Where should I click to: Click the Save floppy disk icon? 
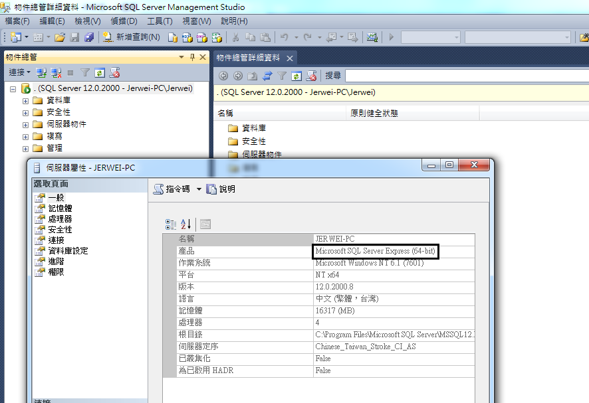coord(74,37)
